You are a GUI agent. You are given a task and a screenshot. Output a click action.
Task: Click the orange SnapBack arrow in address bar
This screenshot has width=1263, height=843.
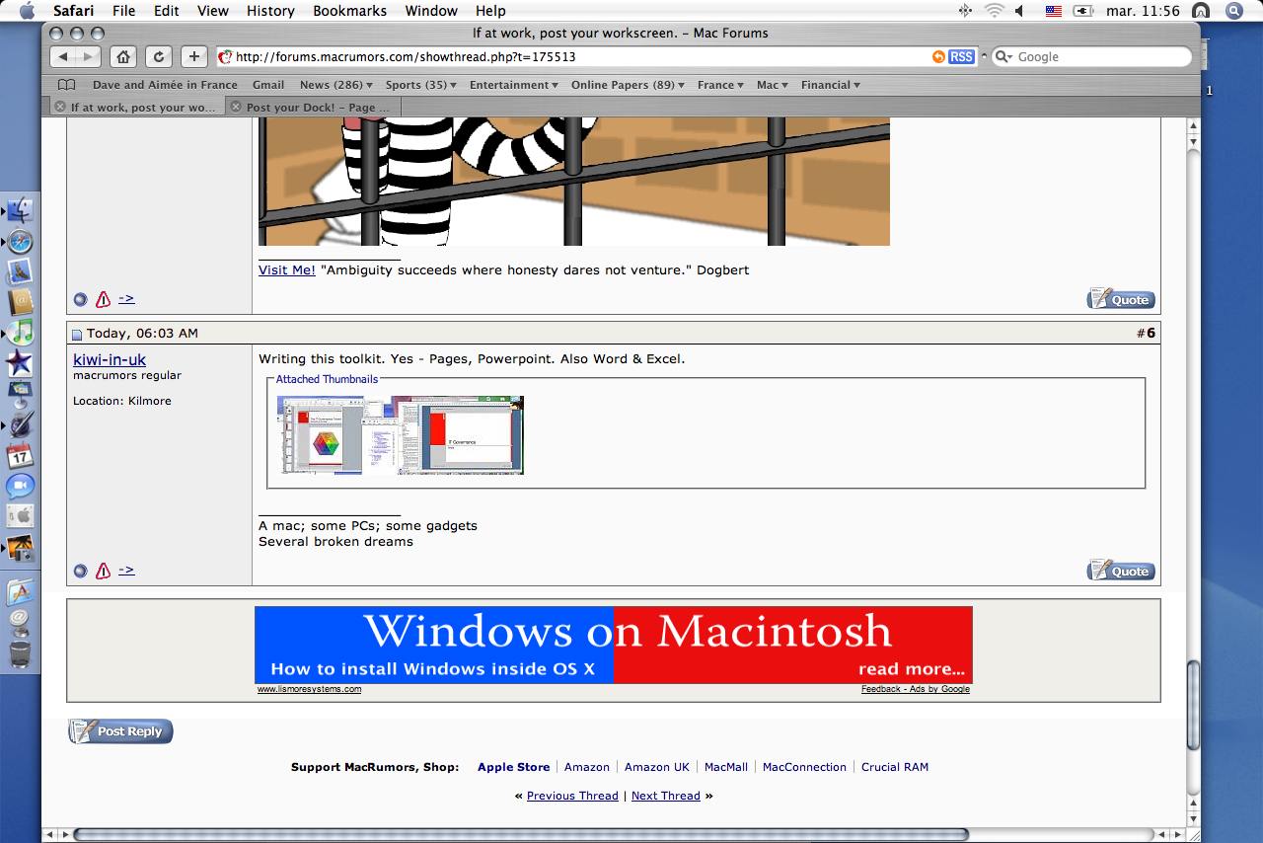coord(938,57)
